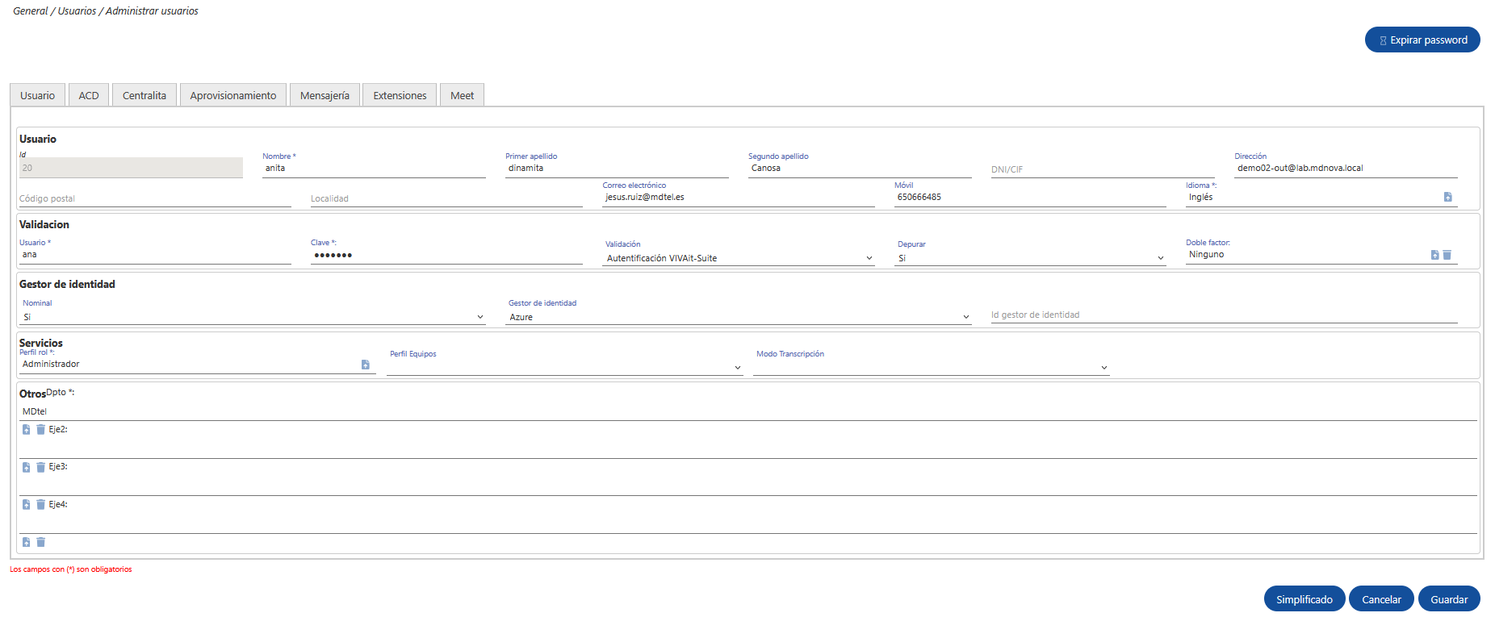Open the Gestor de identidad Azure dropdown
1495x617 pixels.
[x=739, y=317]
